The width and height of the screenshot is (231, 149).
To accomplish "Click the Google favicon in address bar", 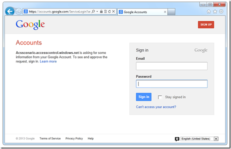I will [x=26, y=11].
